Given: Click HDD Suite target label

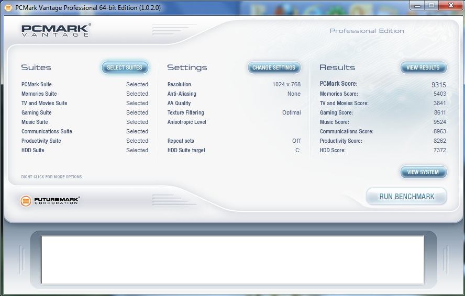Looking at the screenshot, I should pos(186,151).
